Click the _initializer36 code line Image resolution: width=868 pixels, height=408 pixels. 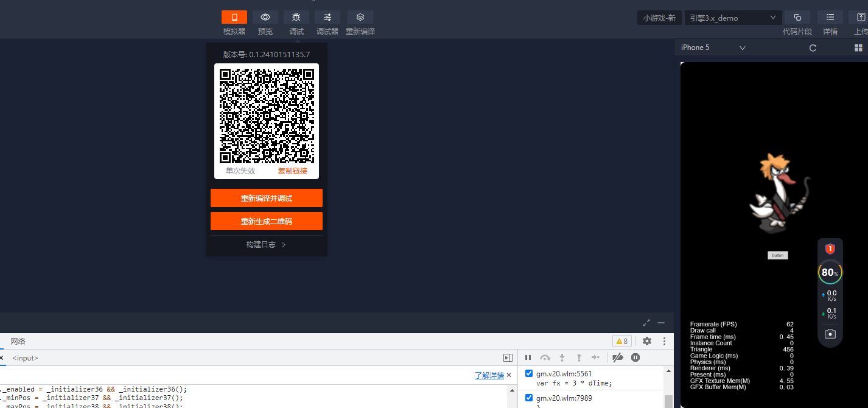pyautogui.click(x=93, y=389)
